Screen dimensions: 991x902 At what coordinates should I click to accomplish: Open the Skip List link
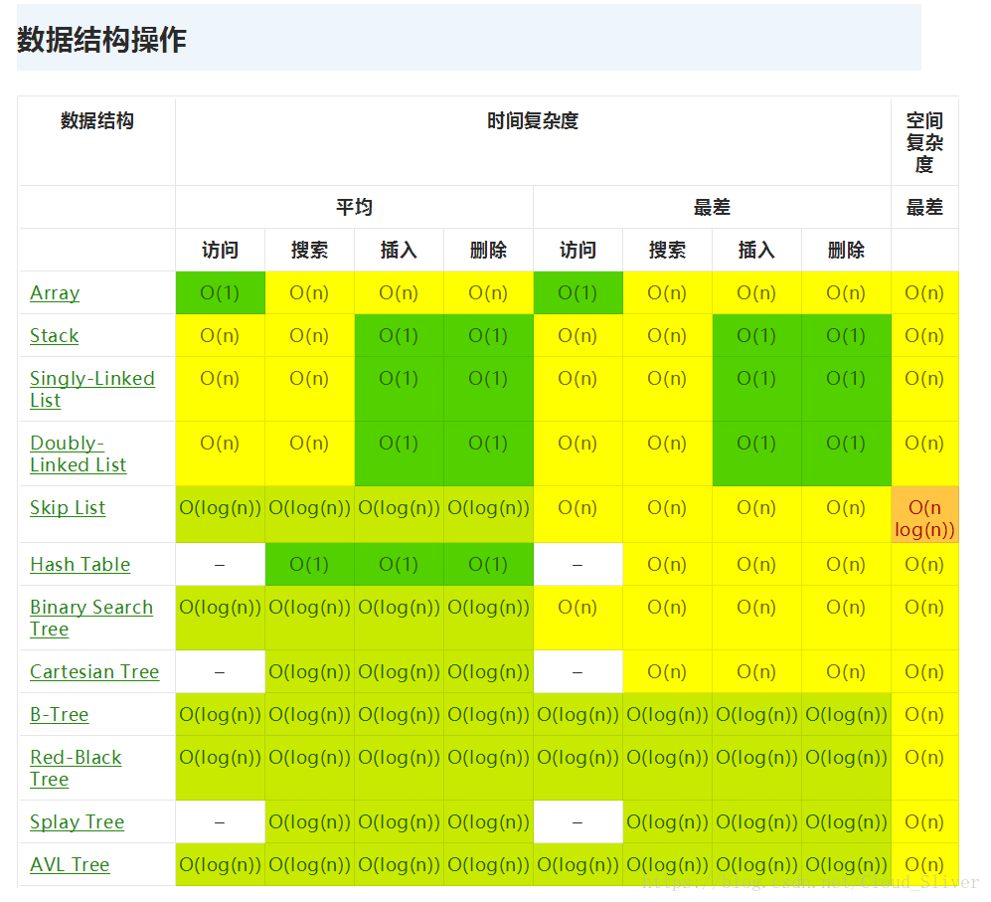[68, 507]
